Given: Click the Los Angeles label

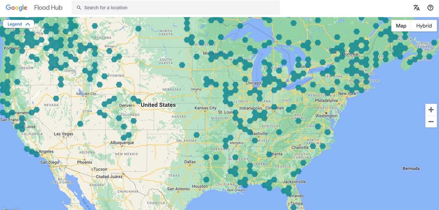Looking at the screenshot, I should pos(42,151).
